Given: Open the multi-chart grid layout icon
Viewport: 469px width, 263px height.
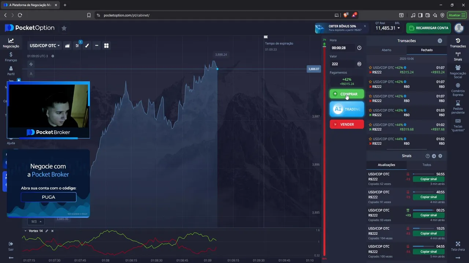Looking at the screenshot, I should (x=106, y=46).
